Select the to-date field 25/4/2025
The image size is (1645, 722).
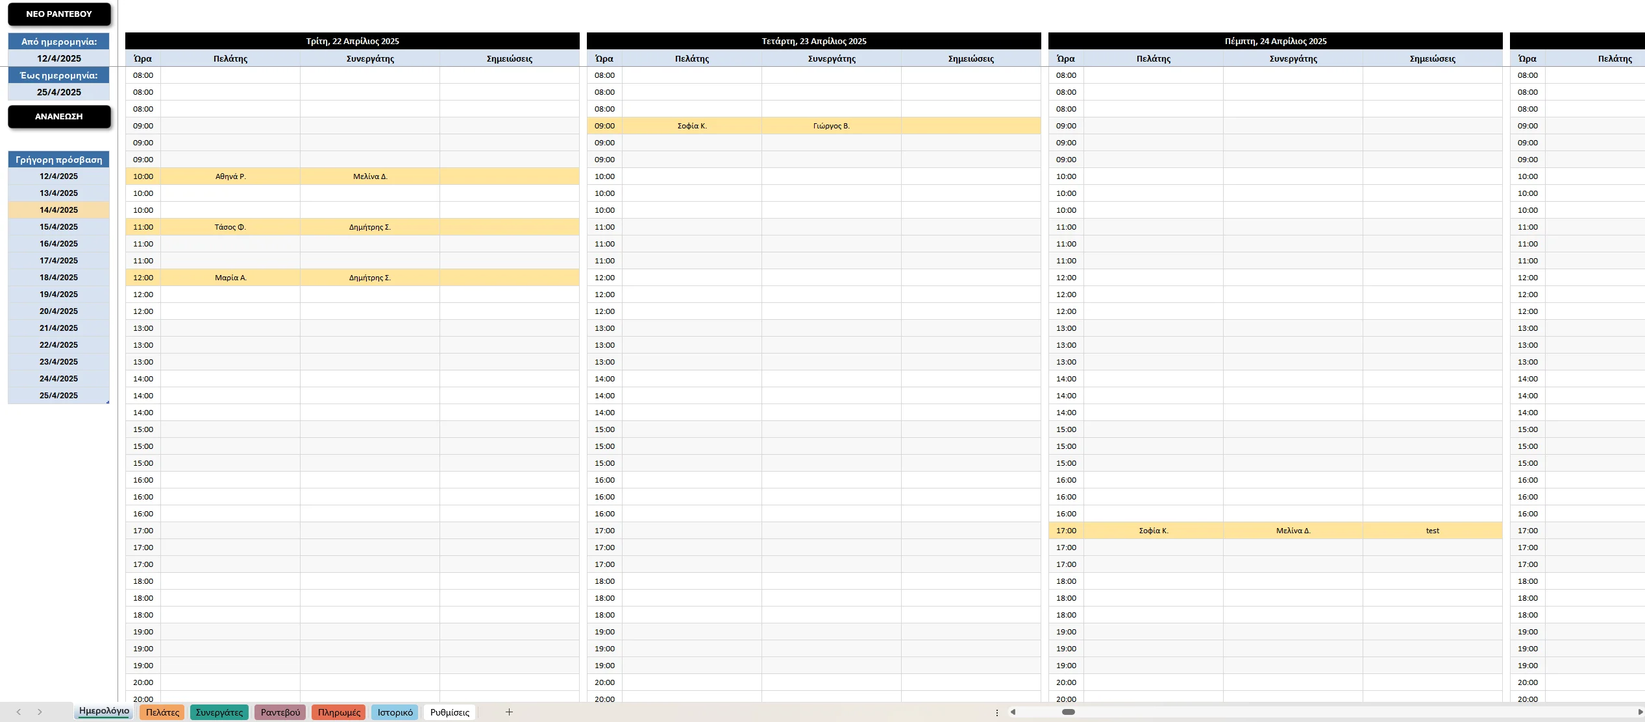pyautogui.click(x=59, y=92)
